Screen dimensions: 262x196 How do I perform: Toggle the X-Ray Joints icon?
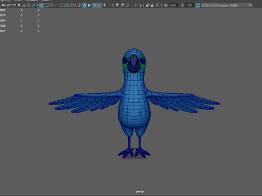158,5
